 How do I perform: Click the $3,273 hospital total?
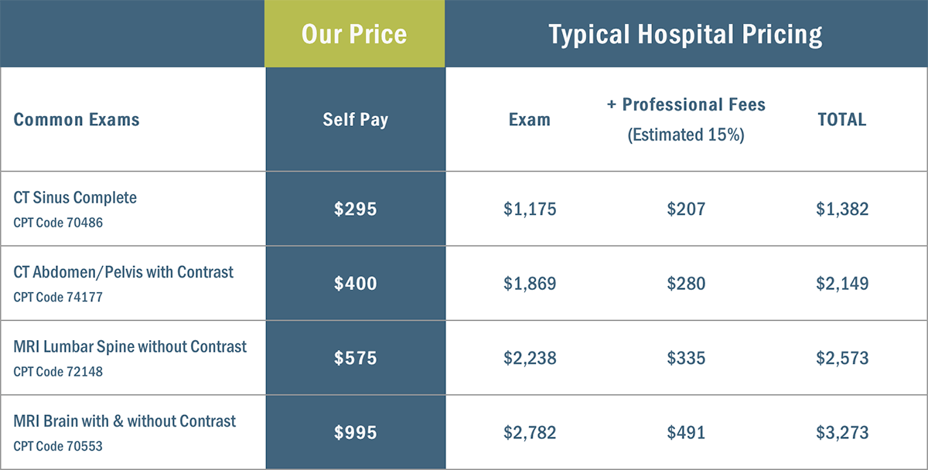tap(842, 433)
